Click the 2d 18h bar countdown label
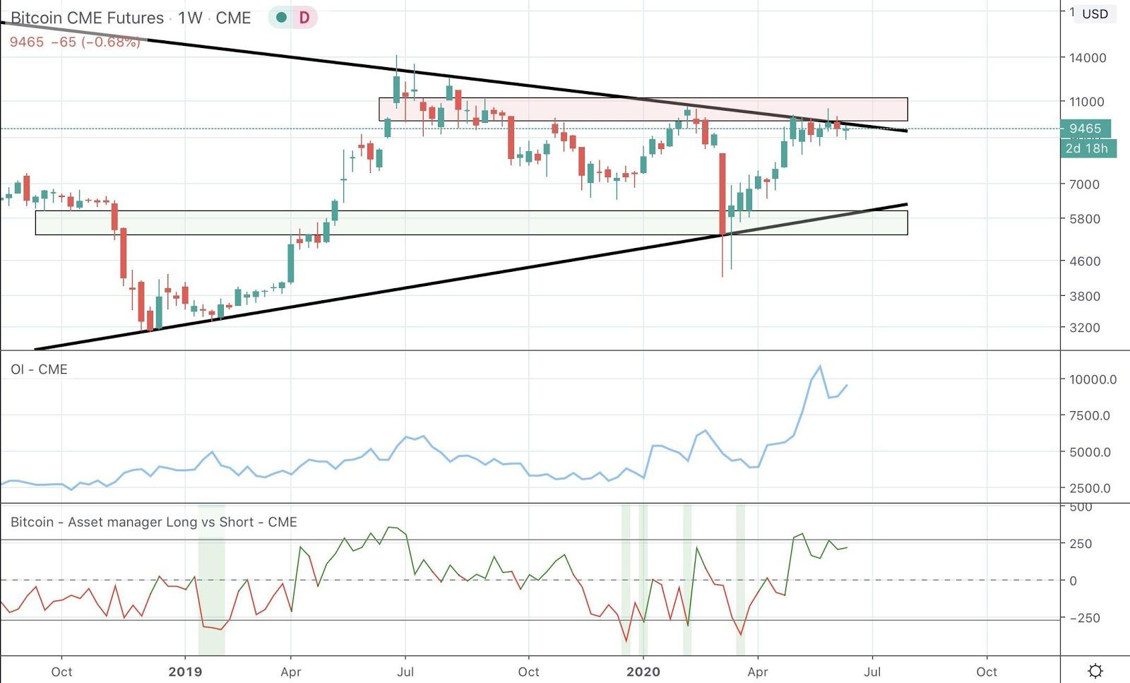Image resolution: width=1130 pixels, height=683 pixels. coord(1087,148)
